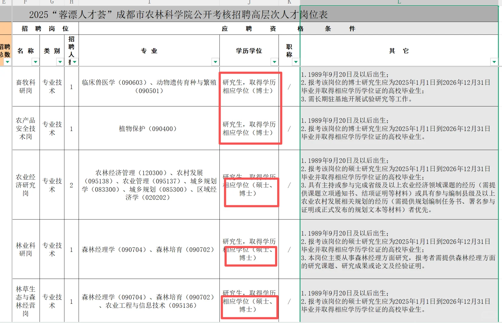Select headcount cell 2 for 农业经济研究岗

[x=71, y=185]
